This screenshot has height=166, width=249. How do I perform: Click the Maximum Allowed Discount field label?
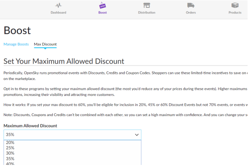tap(30, 126)
